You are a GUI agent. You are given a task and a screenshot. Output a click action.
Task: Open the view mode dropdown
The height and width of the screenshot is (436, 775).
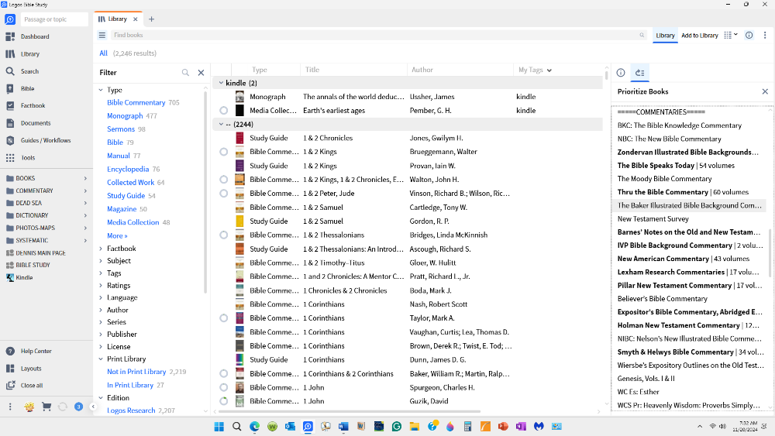coord(731,35)
